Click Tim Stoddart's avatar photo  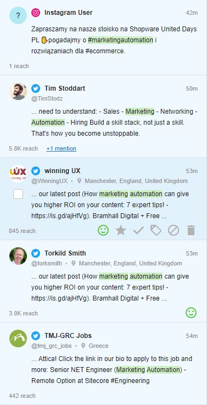pos(18,91)
